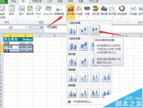
Task: Open the 剪贴画 clip art pane
Action: point(30,11)
